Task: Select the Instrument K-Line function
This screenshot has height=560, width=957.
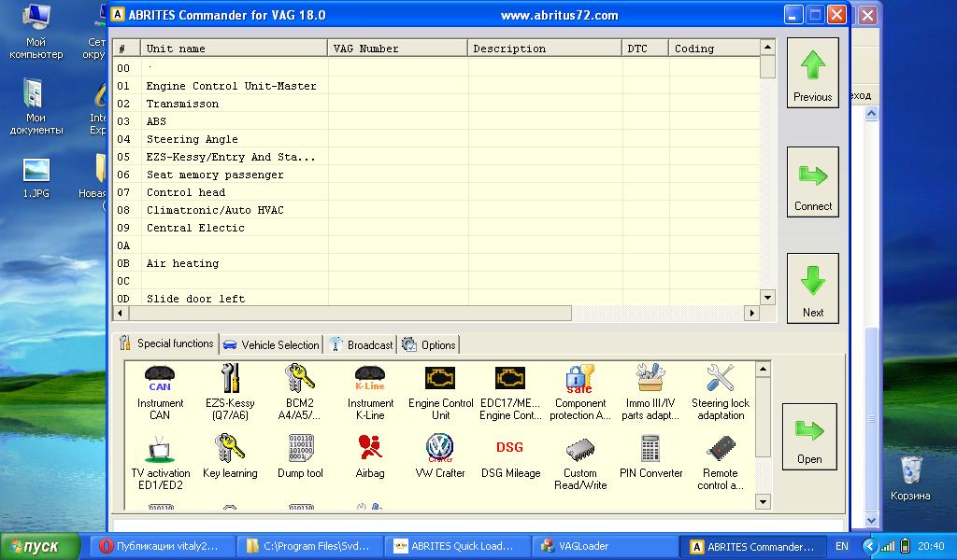Action: pos(370,393)
